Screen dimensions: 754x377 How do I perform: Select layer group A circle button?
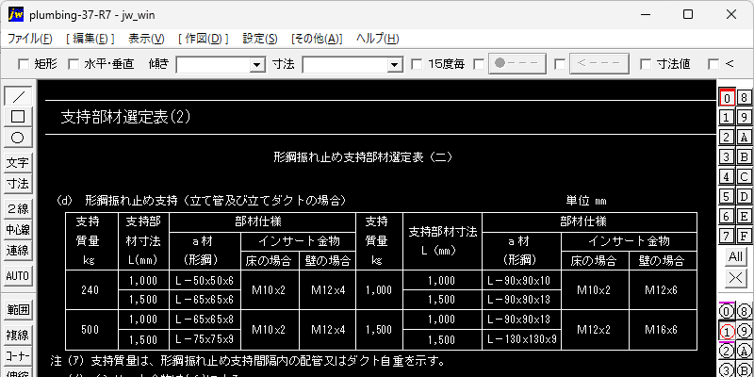pos(744,351)
